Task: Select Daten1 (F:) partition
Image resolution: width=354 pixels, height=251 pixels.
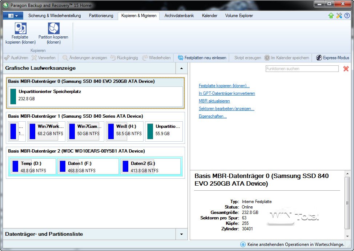Action: (x=88, y=167)
